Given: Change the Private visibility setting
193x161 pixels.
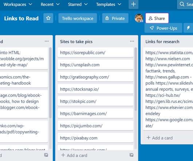Looking at the screenshot, I should (x=115, y=18).
